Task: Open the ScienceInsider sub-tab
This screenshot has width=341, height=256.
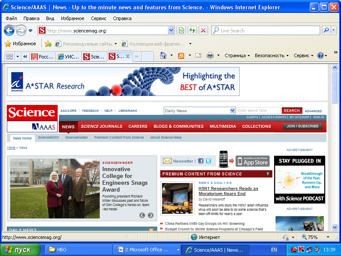Action: click(77, 137)
